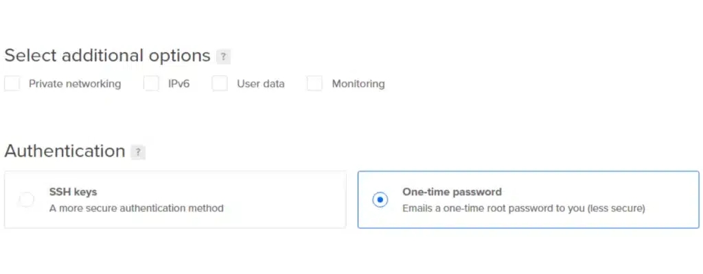Click the User data label text
Image resolution: width=703 pixels, height=274 pixels.
pos(260,84)
